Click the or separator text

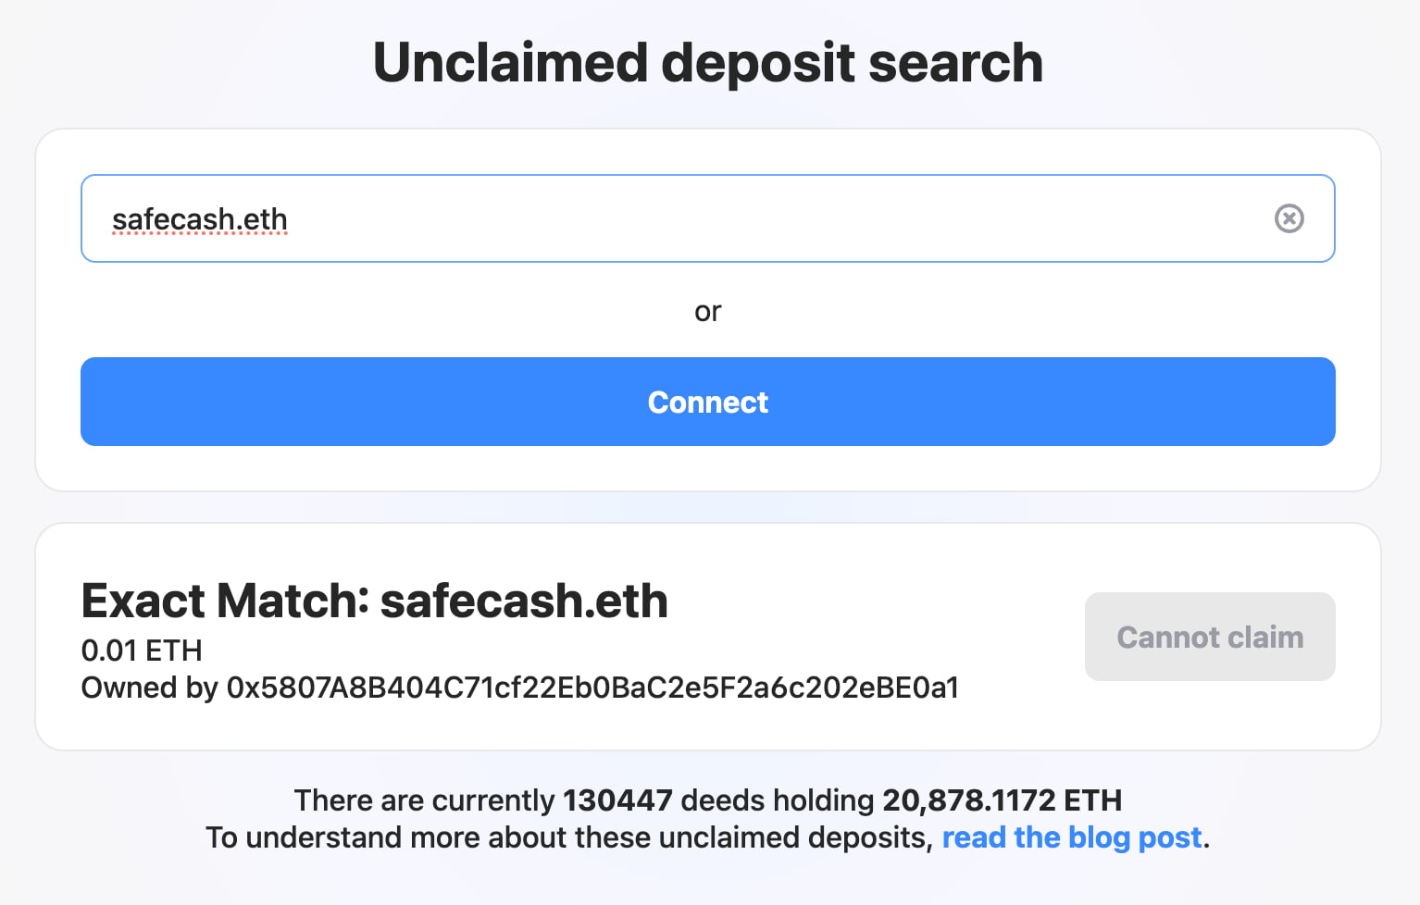click(707, 312)
